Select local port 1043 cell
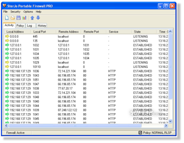184x143 pixels. tap(36, 75)
